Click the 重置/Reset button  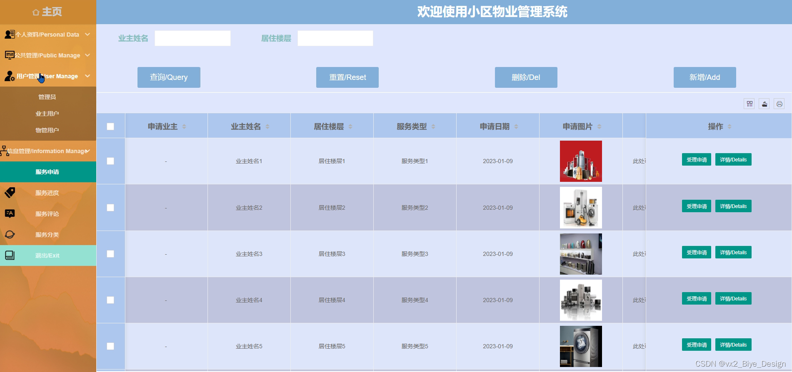pyautogui.click(x=347, y=77)
